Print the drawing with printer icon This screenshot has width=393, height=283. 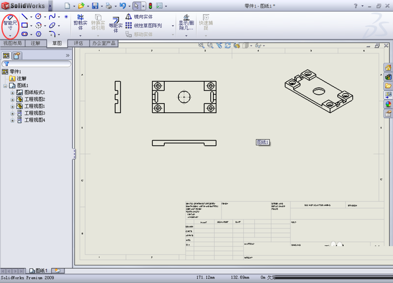[109, 6]
